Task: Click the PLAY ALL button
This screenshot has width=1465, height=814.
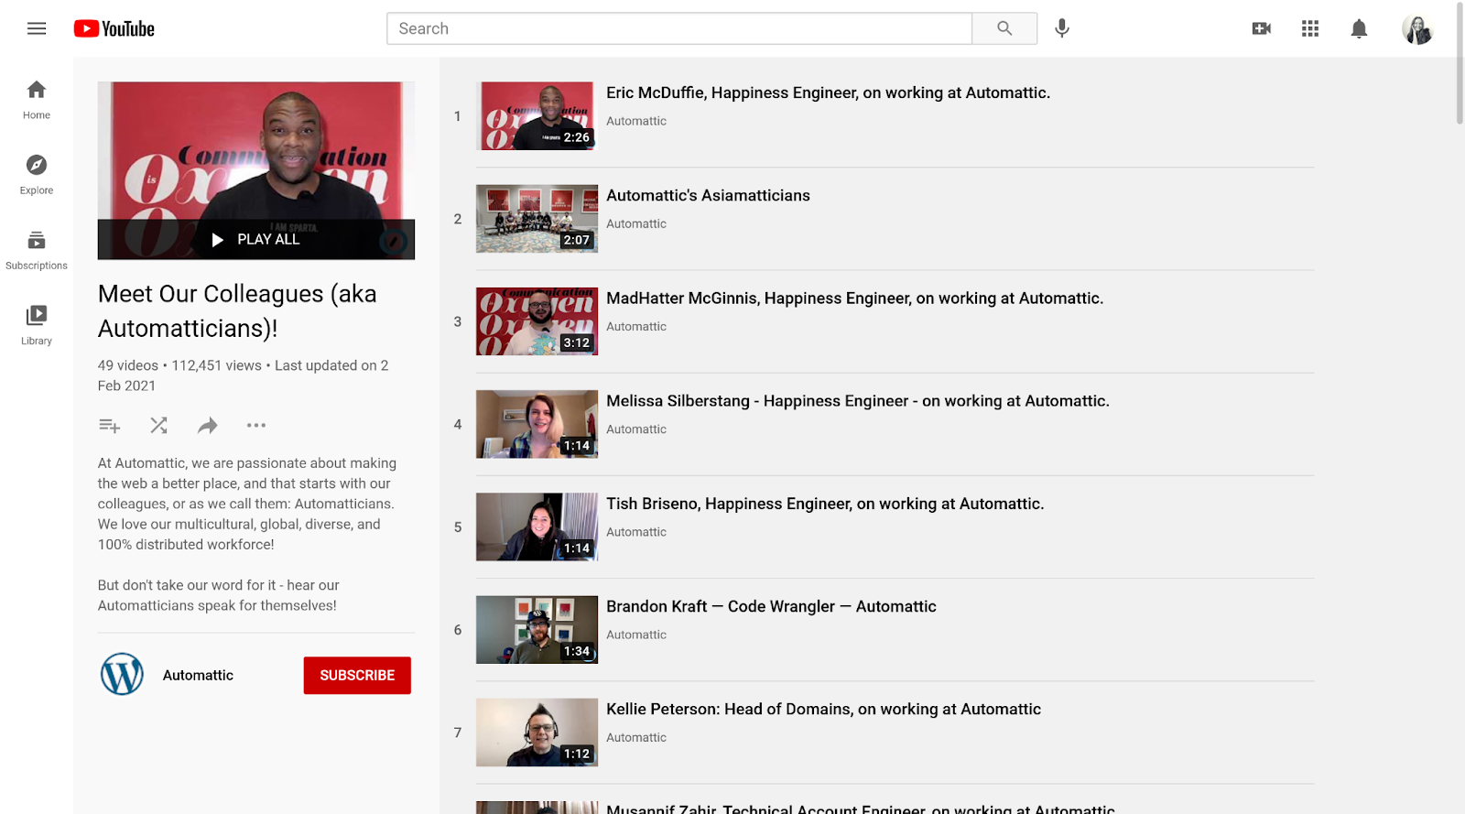Action: [256, 239]
